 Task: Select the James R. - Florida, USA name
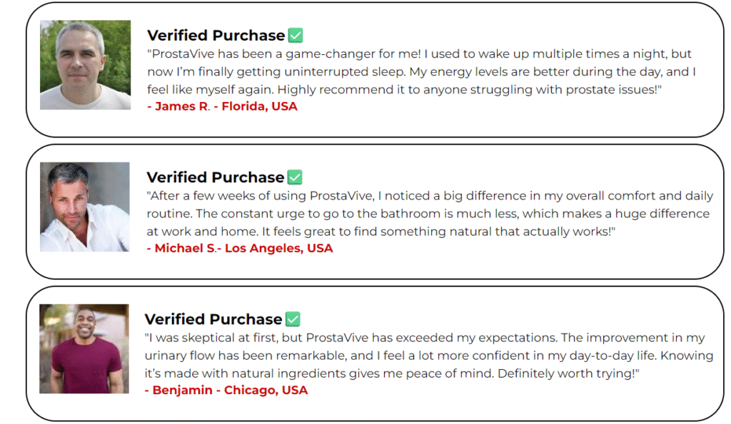(223, 107)
